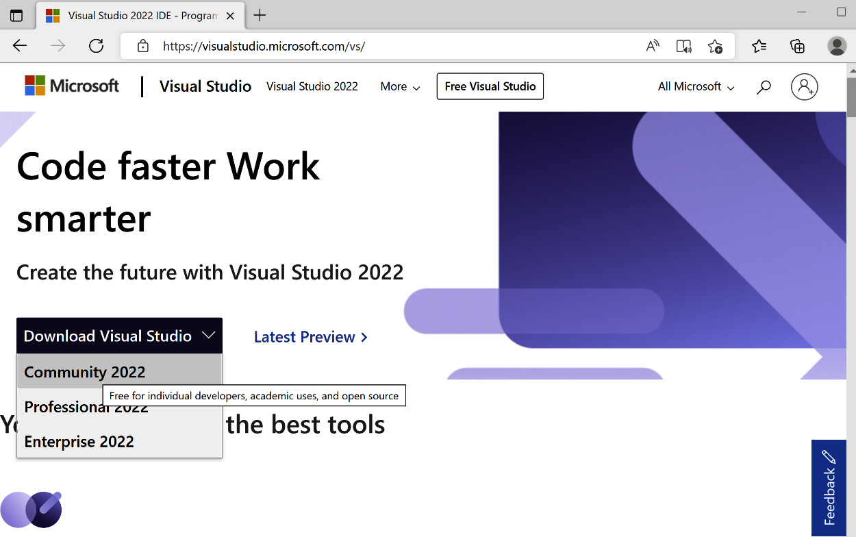Open Immersive Reader icon
The width and height of the screenshot is (856, 537).
click(683, 46)
